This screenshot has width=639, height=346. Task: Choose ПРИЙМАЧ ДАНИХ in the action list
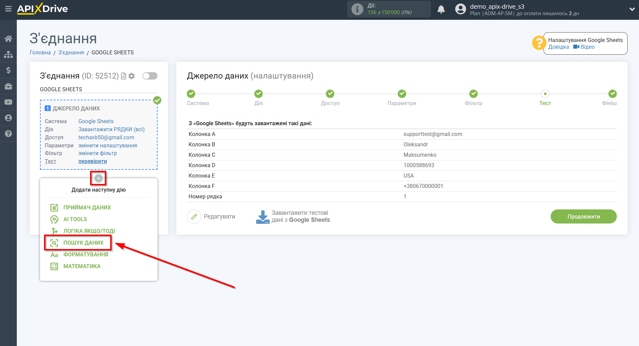click(87, 207)
